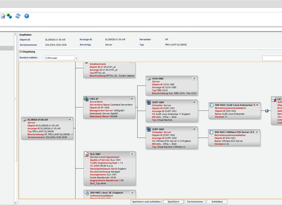Click the left panel splitter handle
282x205 pixels.
click(x=15, y=99)
